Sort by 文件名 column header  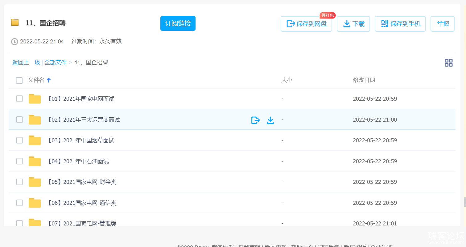36,80
